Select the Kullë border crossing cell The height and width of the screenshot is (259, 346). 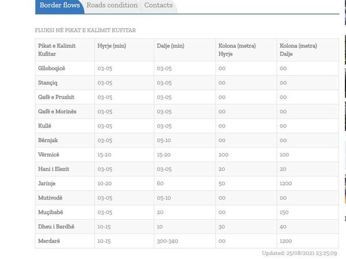coord(65,126)
